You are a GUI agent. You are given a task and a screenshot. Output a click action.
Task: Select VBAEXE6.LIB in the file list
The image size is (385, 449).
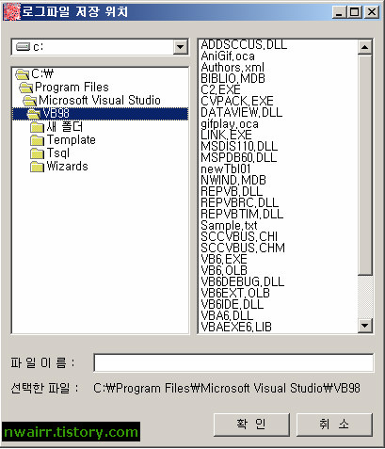[x=236, y=327]
